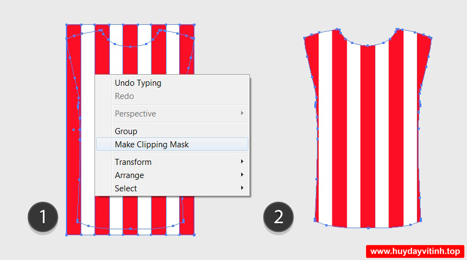This screenshot has height=260, width=467.
Task: Select Make Clipping Mask option
Action: pyautogui.click(x=172, y=145)
